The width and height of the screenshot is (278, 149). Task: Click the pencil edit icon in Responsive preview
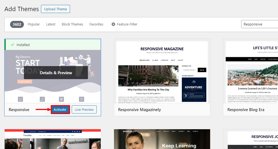[42, 99]
